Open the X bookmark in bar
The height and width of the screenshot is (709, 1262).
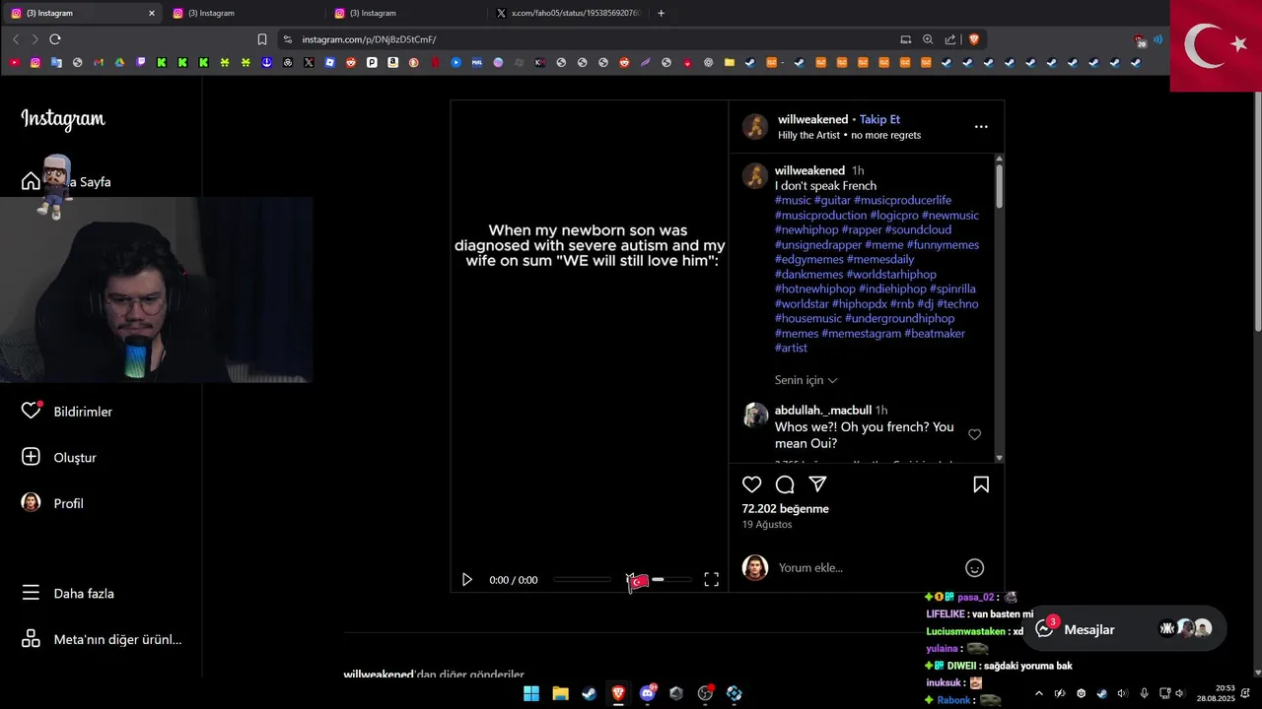tap(309, 62)
